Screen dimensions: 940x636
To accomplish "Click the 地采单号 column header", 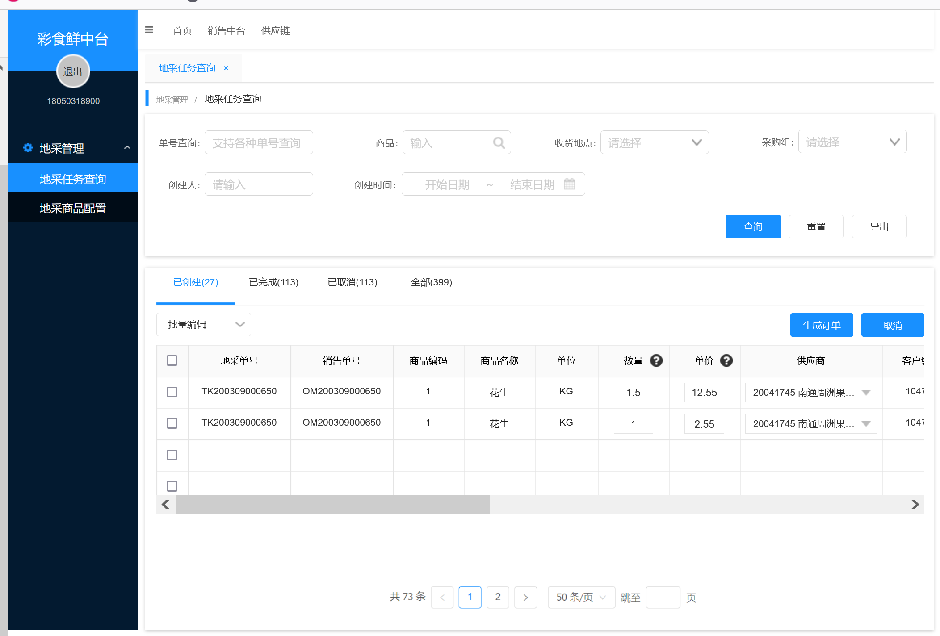I will [239, 361].
